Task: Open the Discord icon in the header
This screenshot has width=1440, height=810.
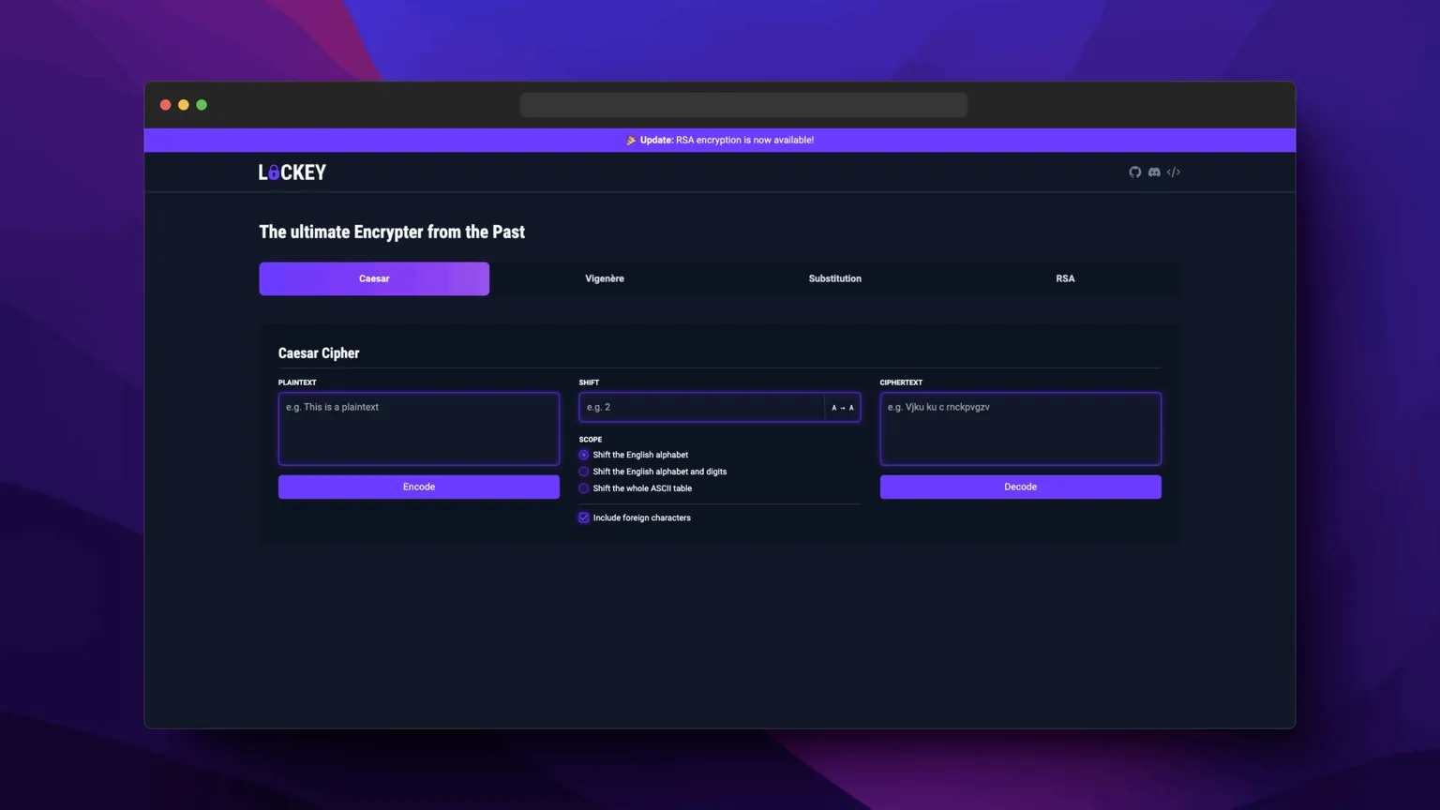Action: (x=1154, y=172)
